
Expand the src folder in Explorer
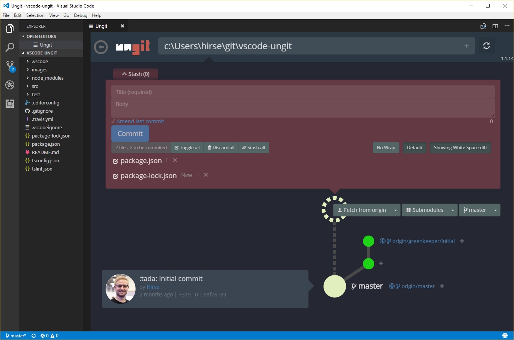[x=35, y=86]
